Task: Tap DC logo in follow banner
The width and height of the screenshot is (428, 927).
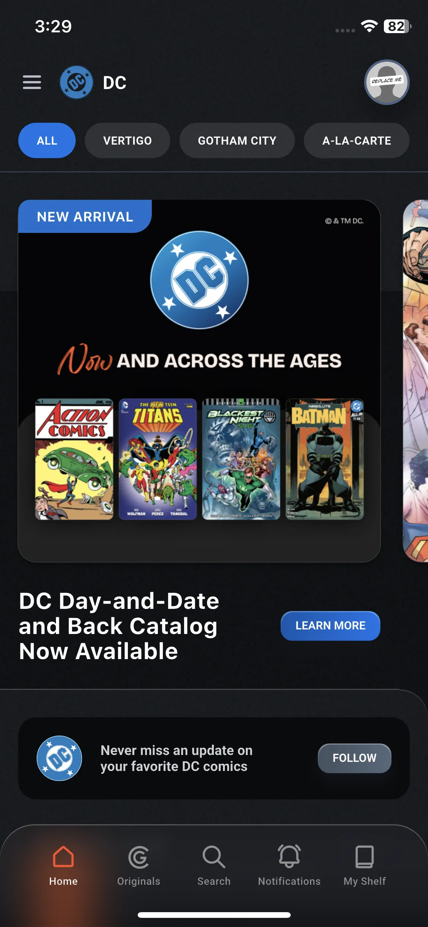Action: pyautogui.click(x=59, y=758)
